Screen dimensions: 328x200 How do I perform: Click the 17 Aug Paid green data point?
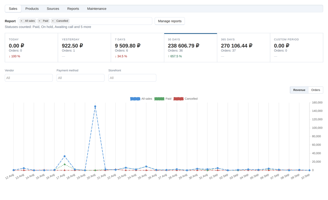coord(65,164)
